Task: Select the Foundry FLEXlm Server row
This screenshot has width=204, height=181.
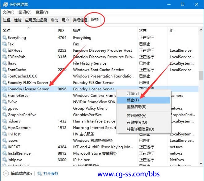Action: [28, 83]
